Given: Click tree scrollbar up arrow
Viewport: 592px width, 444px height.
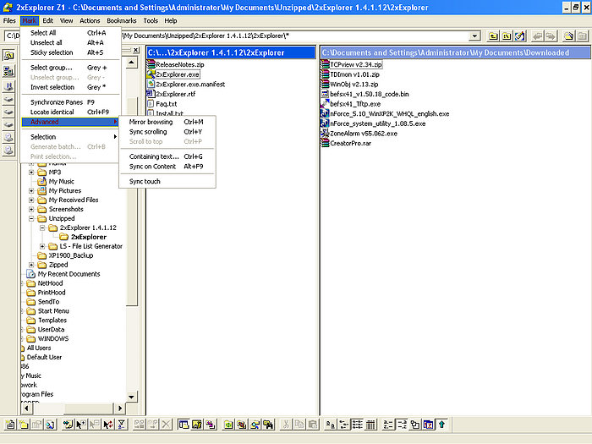Looking at the screenshot, I should 131,62.
